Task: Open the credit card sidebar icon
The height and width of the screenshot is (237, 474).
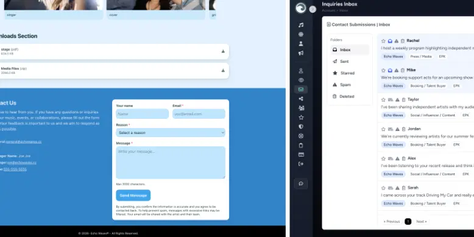Action: click(x=301, y=155)
